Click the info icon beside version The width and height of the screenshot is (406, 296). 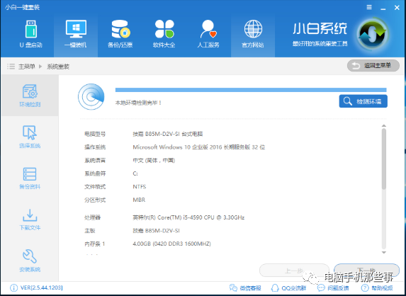[x=13, y=288]
